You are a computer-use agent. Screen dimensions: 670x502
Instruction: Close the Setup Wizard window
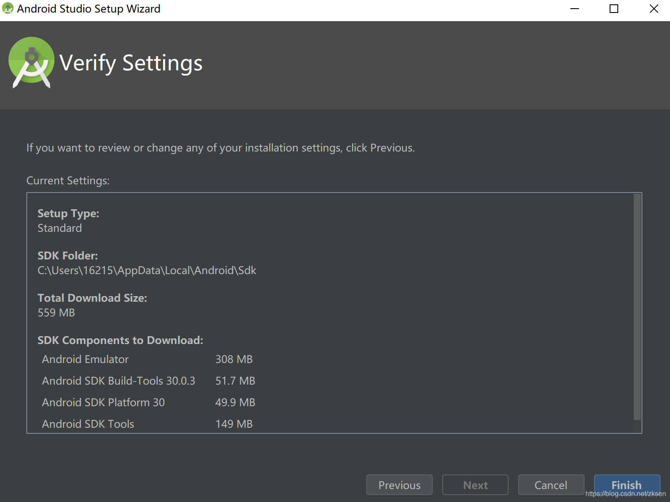[x=654, y=9]
